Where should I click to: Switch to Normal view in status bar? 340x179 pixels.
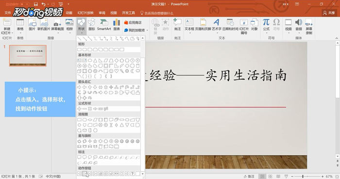pos(262,177)
